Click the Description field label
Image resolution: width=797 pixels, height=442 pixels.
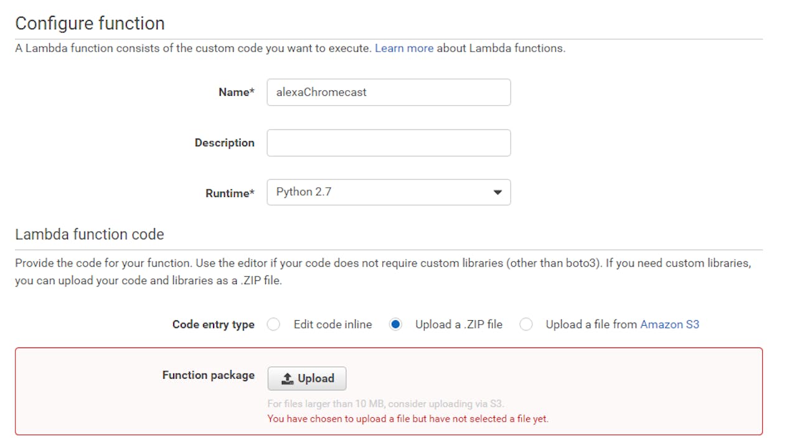pyautogui.click(x=224, y=142)
